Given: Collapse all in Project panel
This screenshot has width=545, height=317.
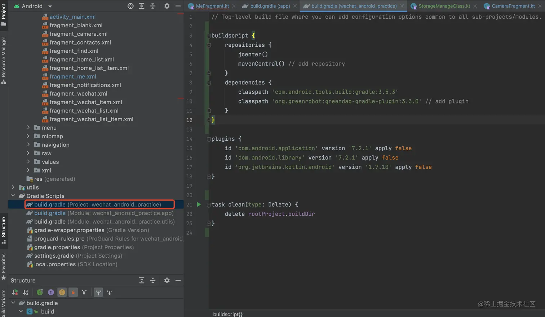Looking at the screenshot, I should click(153, 6).
